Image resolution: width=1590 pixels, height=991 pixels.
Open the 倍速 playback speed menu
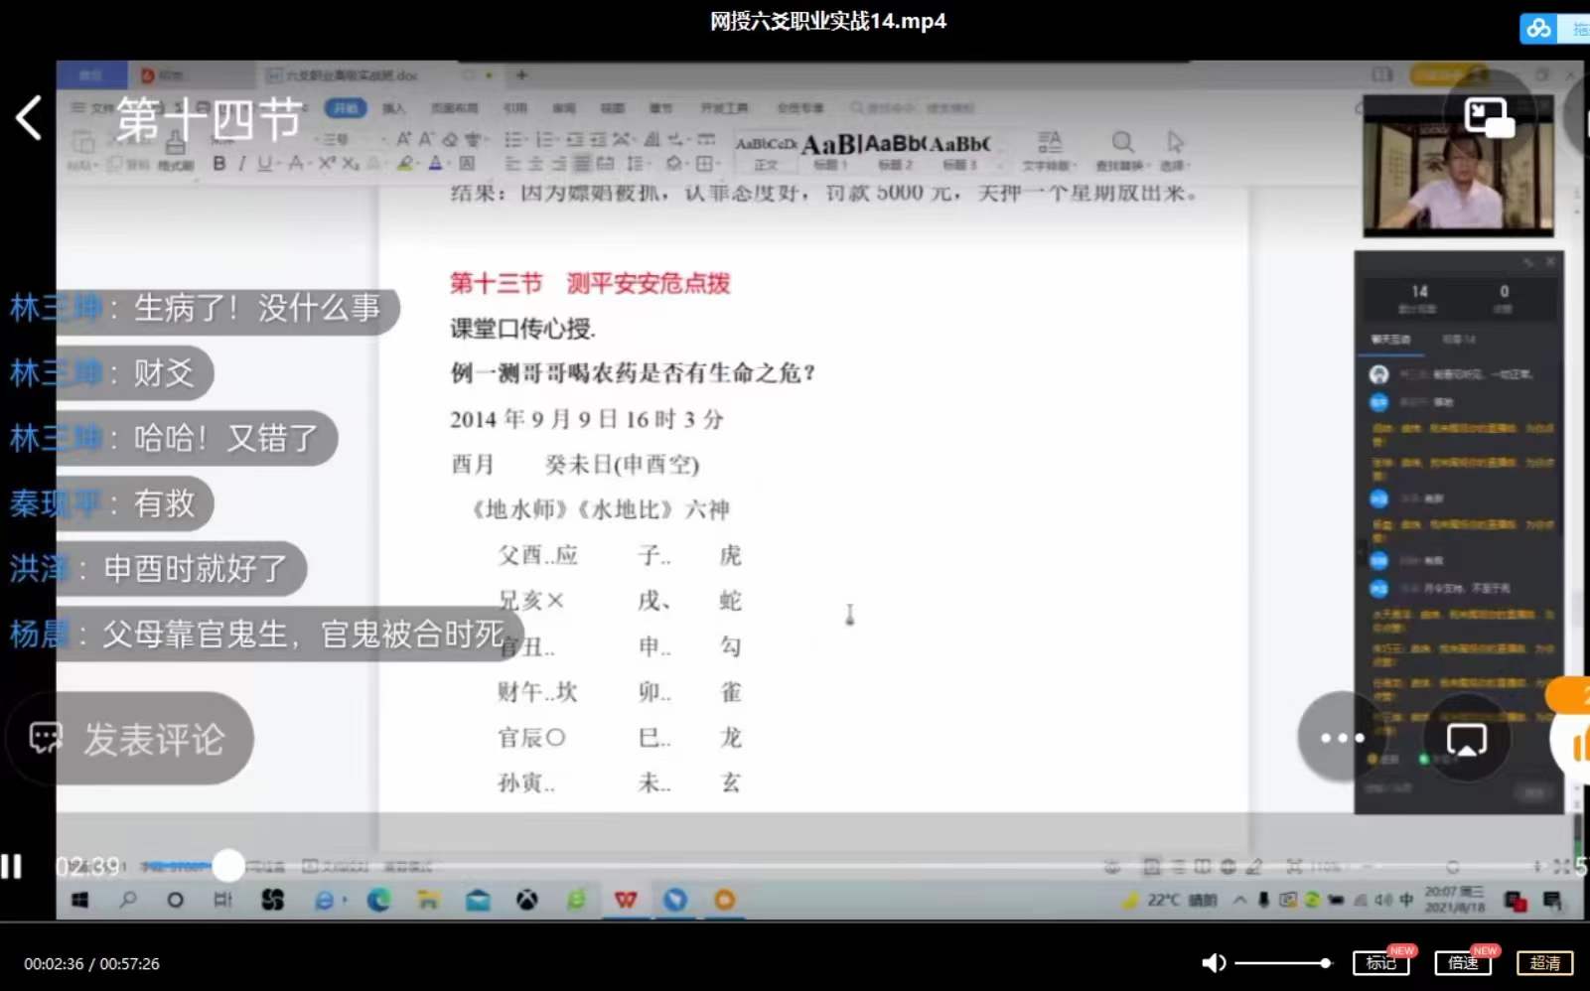(x=1462, y=962)
